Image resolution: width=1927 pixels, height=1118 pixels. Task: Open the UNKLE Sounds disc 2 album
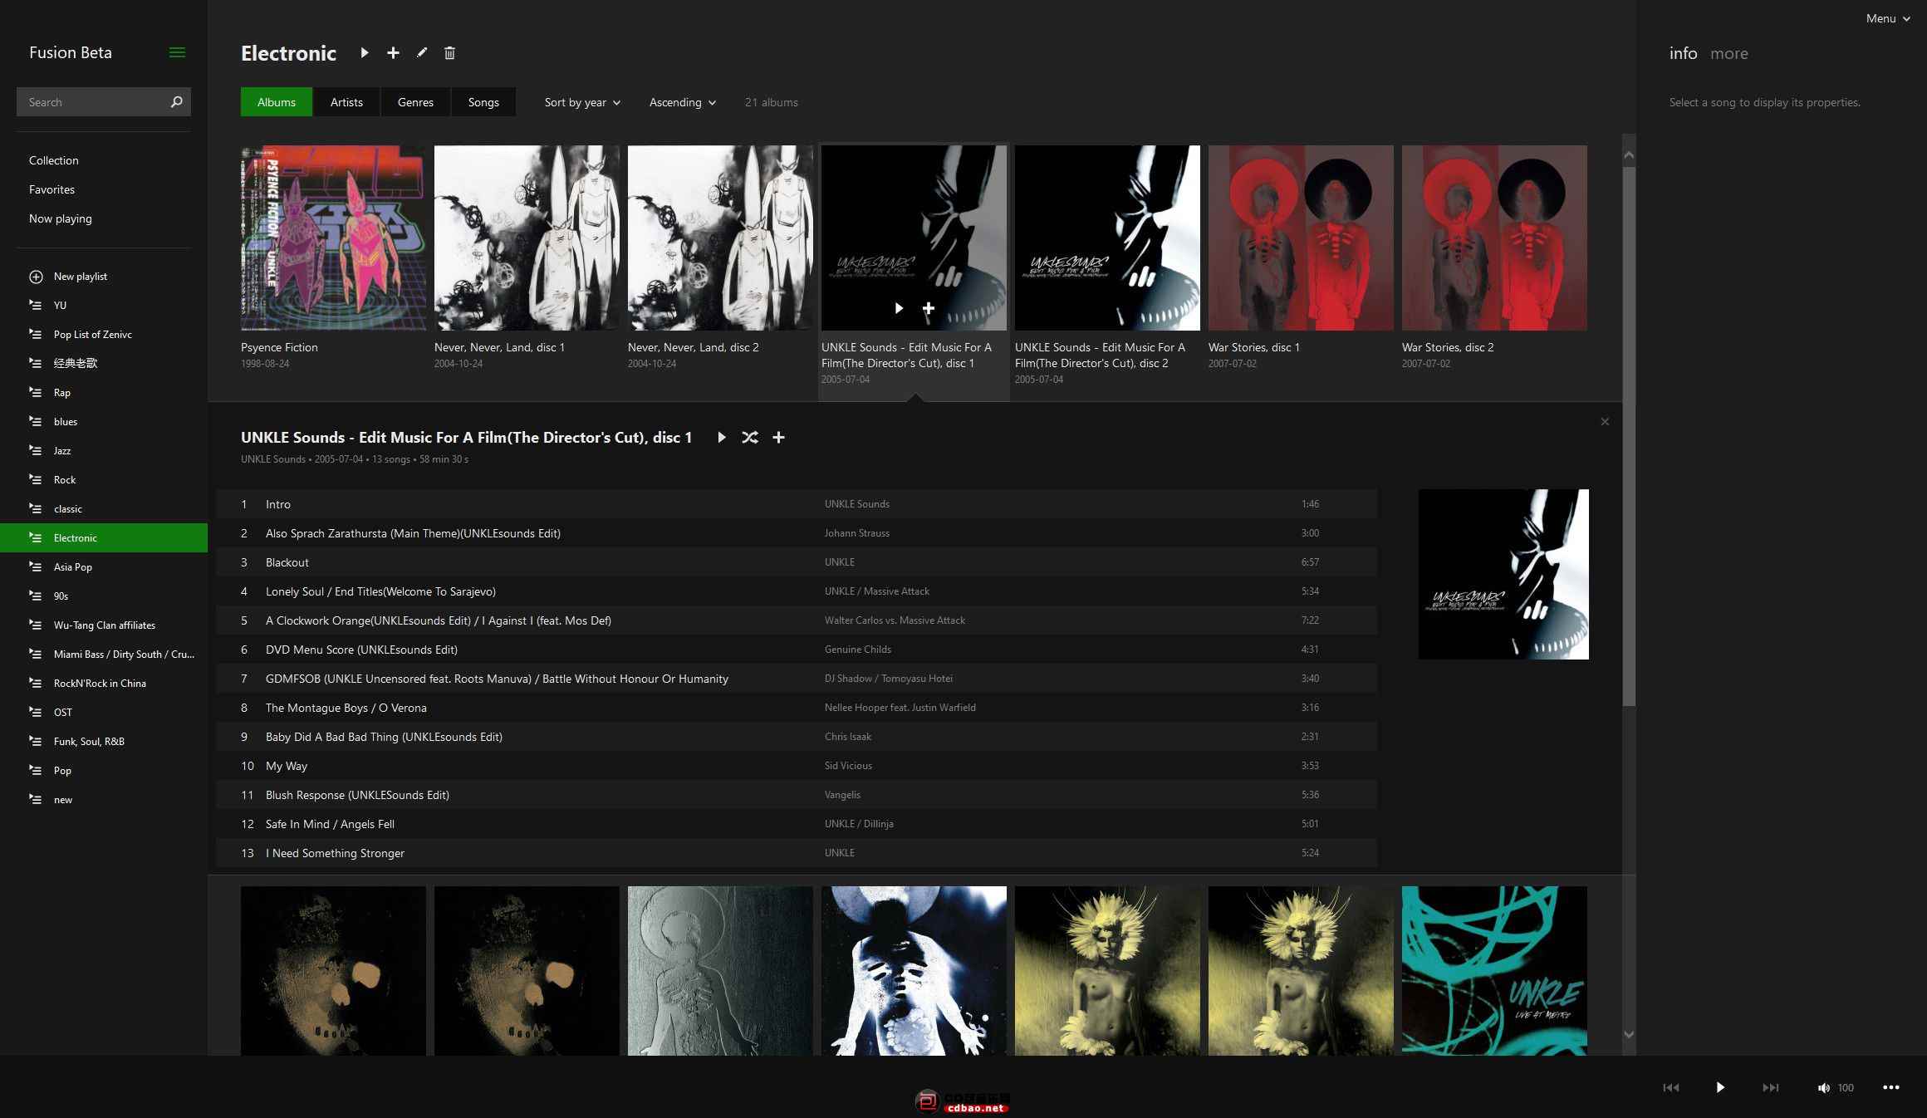1107,238
